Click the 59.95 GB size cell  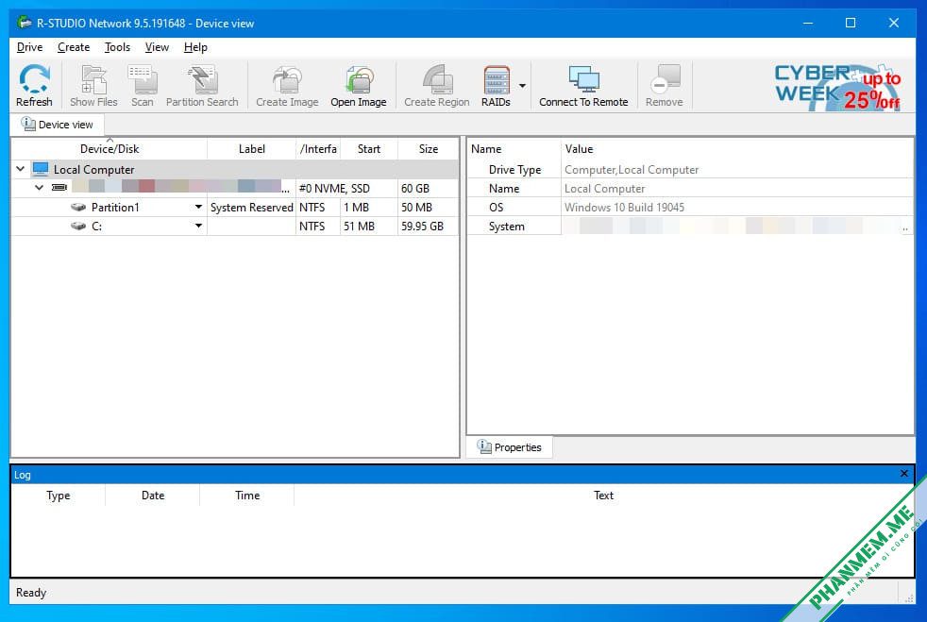click(x=428, y=226)
